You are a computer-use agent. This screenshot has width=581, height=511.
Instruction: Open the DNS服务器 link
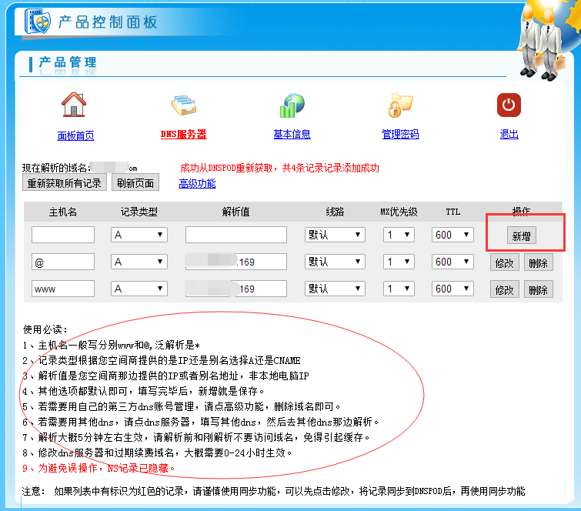183,135
